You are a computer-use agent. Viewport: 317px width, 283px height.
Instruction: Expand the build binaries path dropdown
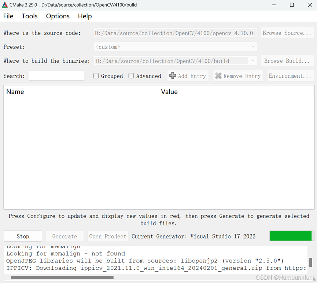tap(253, 61)
